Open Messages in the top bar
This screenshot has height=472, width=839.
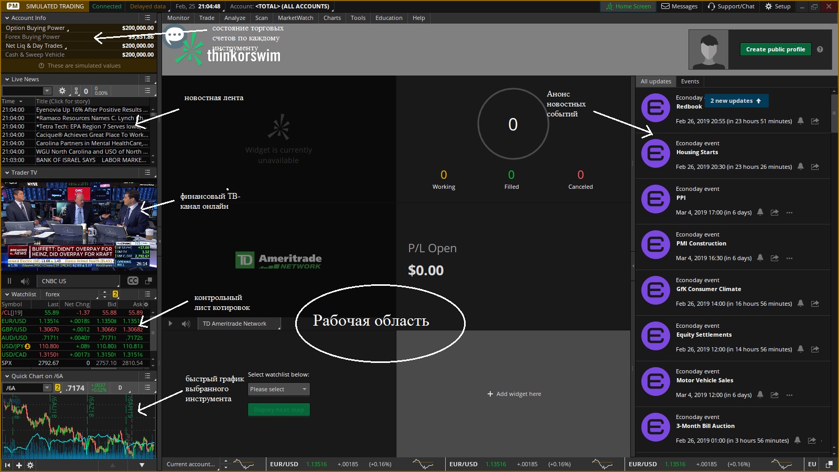pos(680,6)
